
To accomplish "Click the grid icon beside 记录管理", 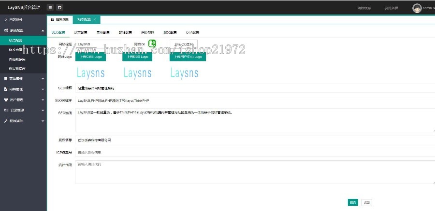I will [x=6, y=111].
